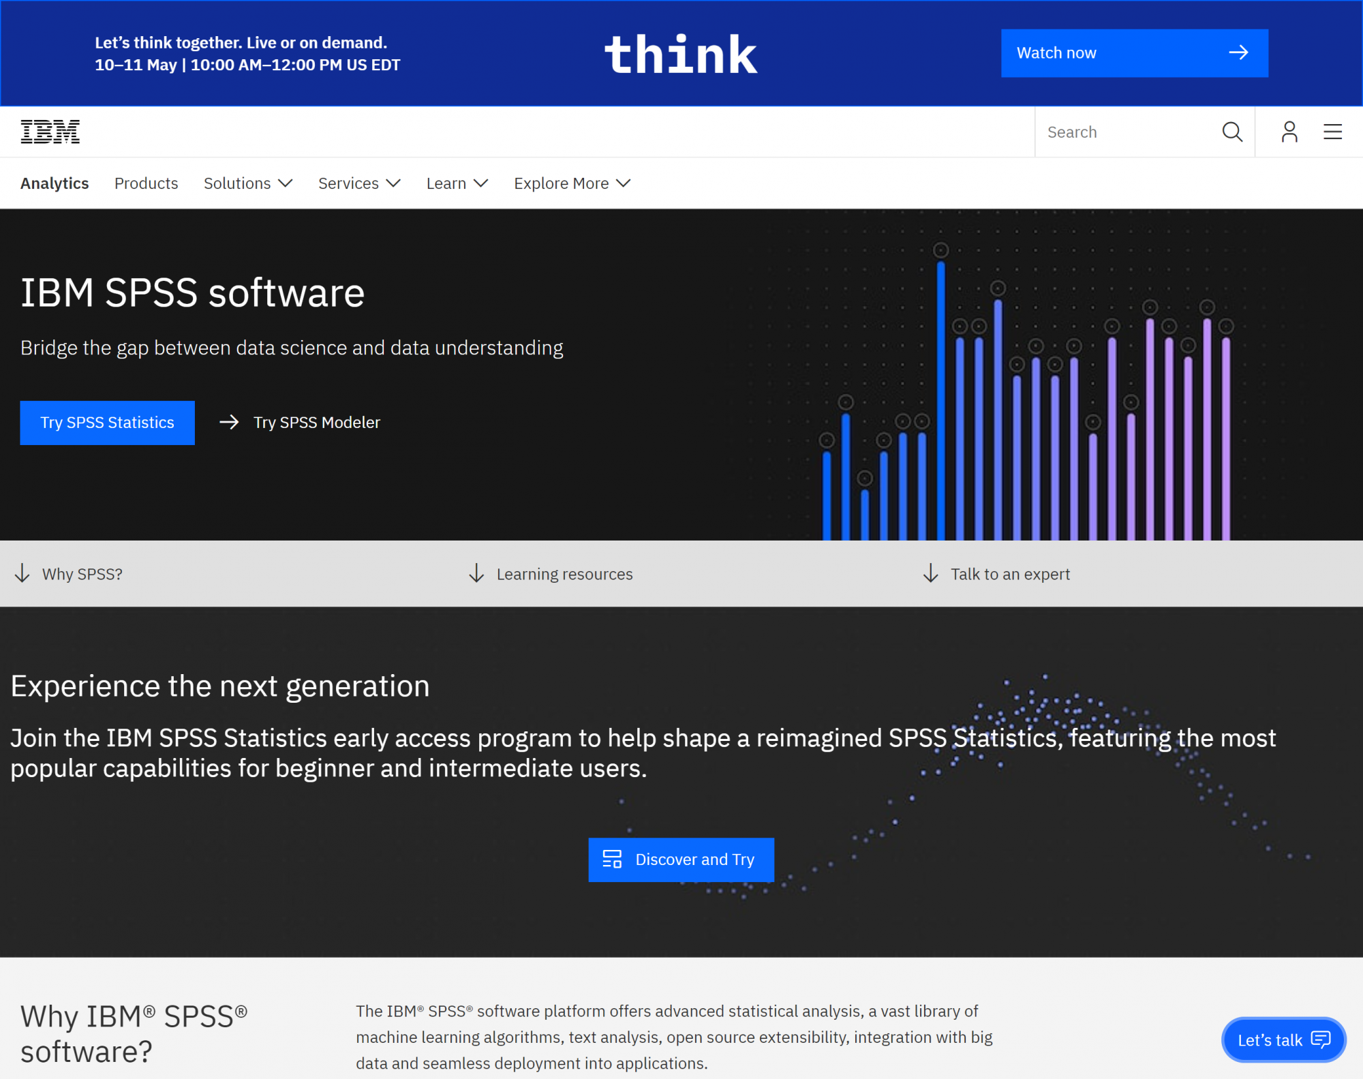Expand the Explore More dropdown menu

pos(572,183)
